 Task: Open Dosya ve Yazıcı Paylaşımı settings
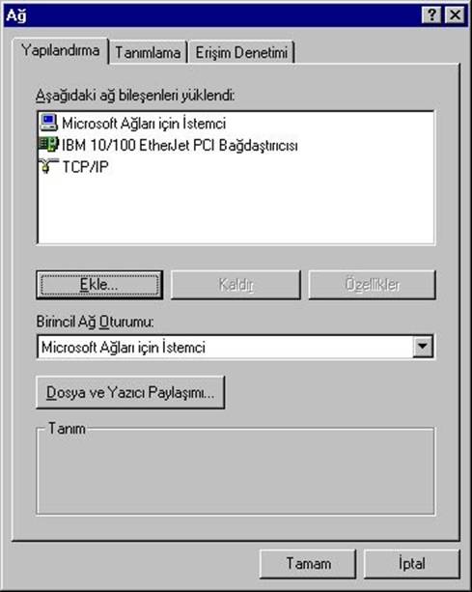(130, 392)
